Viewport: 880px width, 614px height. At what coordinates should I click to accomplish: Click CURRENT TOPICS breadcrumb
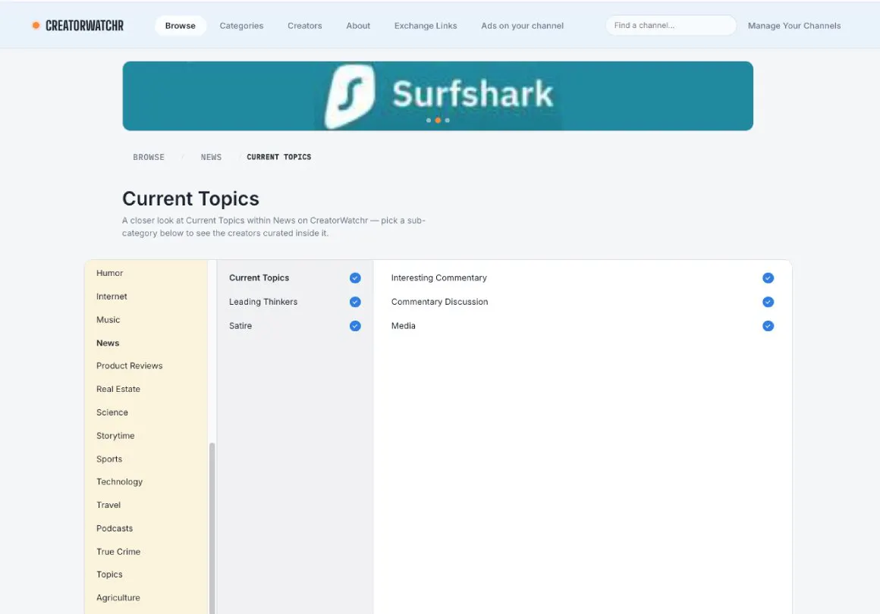tap(279, 157)
